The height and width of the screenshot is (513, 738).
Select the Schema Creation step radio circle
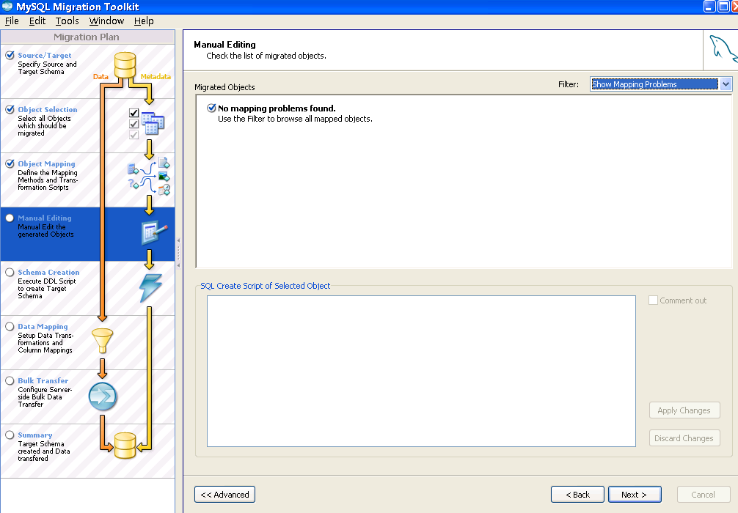[x=10, y=272]
